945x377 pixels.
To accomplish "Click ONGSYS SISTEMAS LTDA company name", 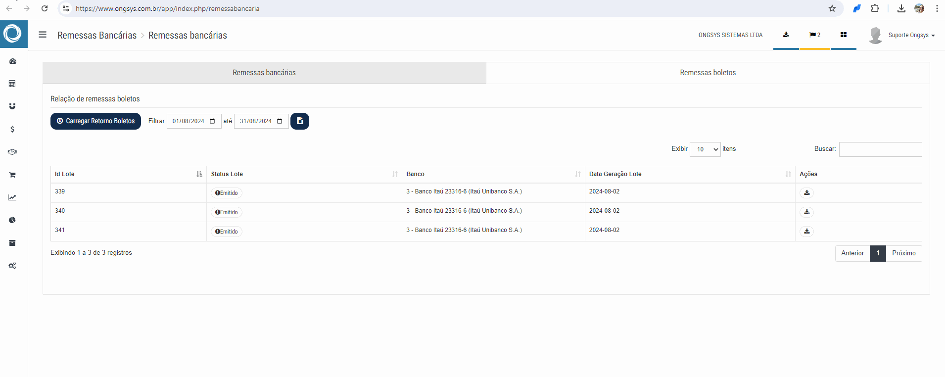I will [x=730, y=35].
